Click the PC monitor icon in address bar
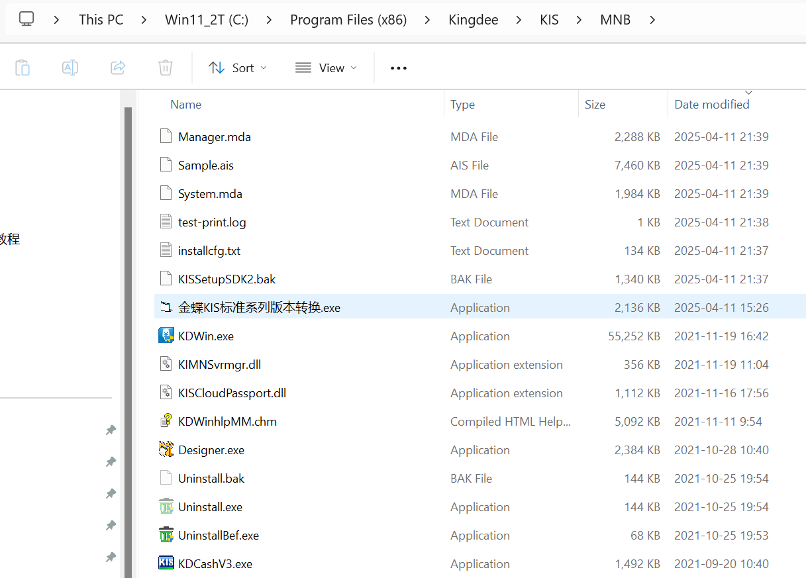The image size is (806, 578). (26, 19)
